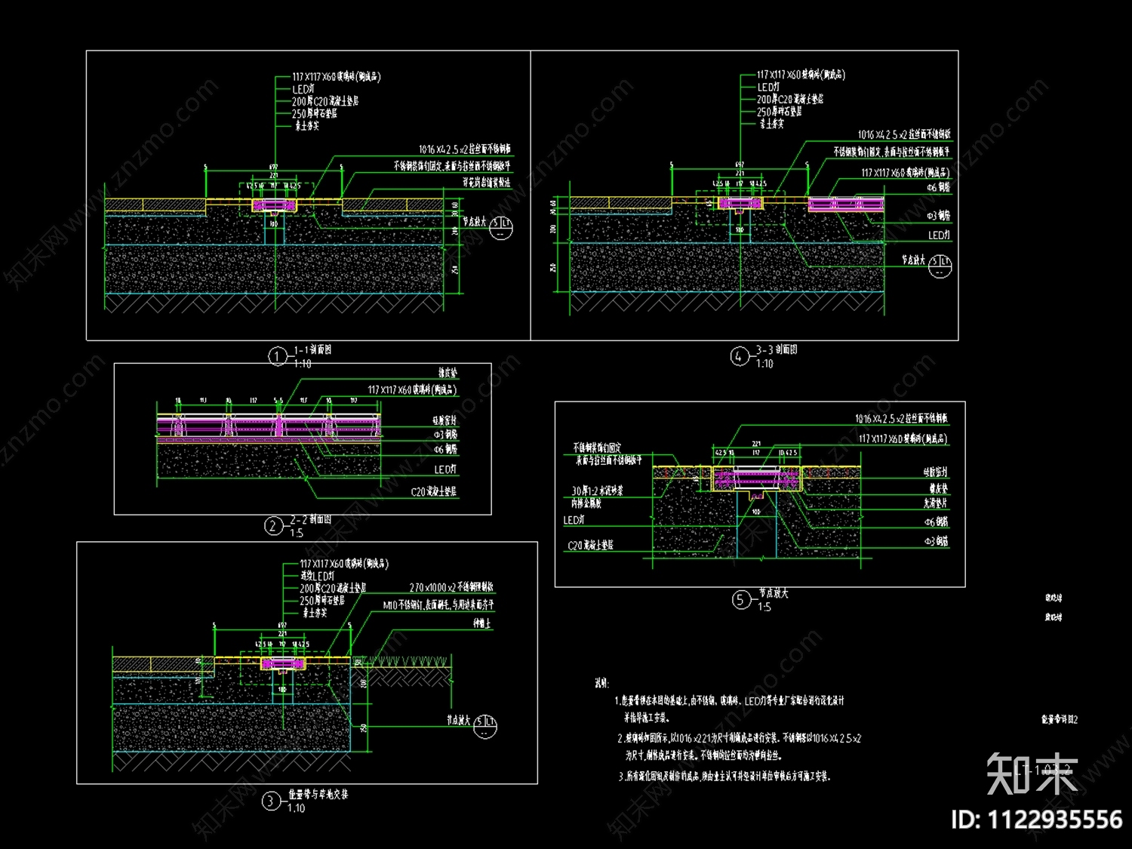Select the '2-2 剖面图' drawing title
Screen dimensions: 1132x849
click(x=311, y=520)
